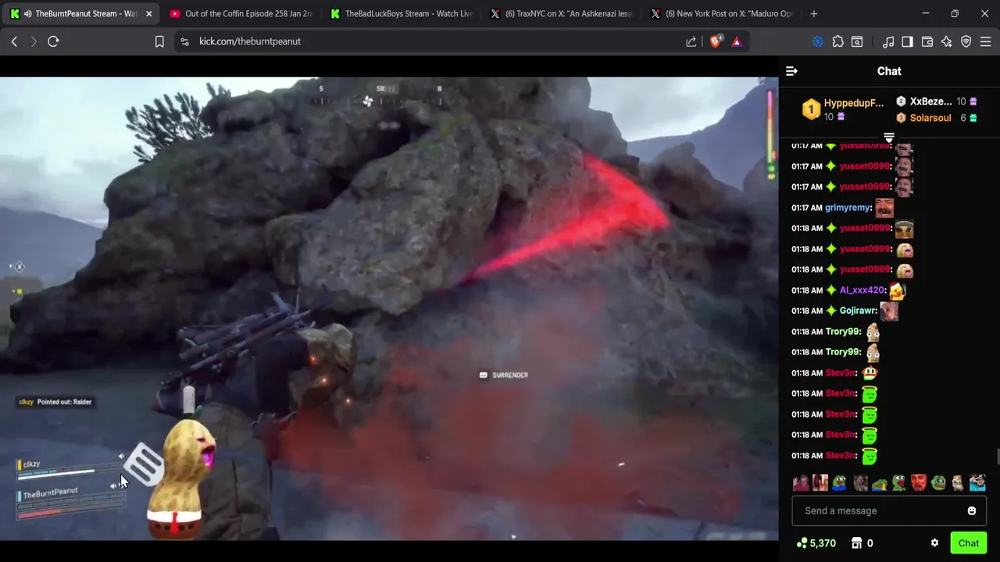Open the channel points 5,370 balance
Screen dimensions: 1000x562
click(x=816, y=543)
